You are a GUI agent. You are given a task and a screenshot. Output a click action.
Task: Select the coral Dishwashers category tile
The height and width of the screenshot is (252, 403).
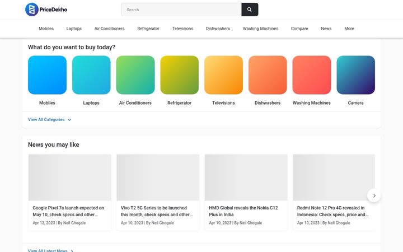(x=268, y=75)
